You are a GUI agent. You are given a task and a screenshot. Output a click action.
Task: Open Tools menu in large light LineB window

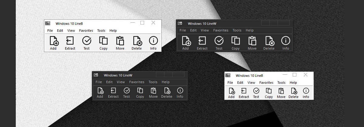(101, 31)
